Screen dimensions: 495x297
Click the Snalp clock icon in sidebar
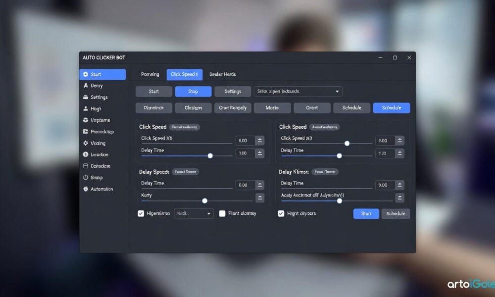86,178
